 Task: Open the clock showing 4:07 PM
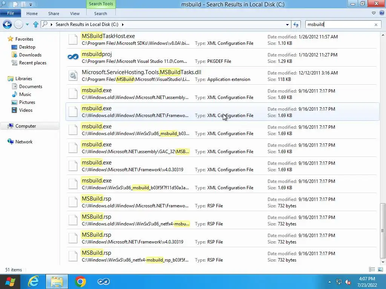point(367,282)
